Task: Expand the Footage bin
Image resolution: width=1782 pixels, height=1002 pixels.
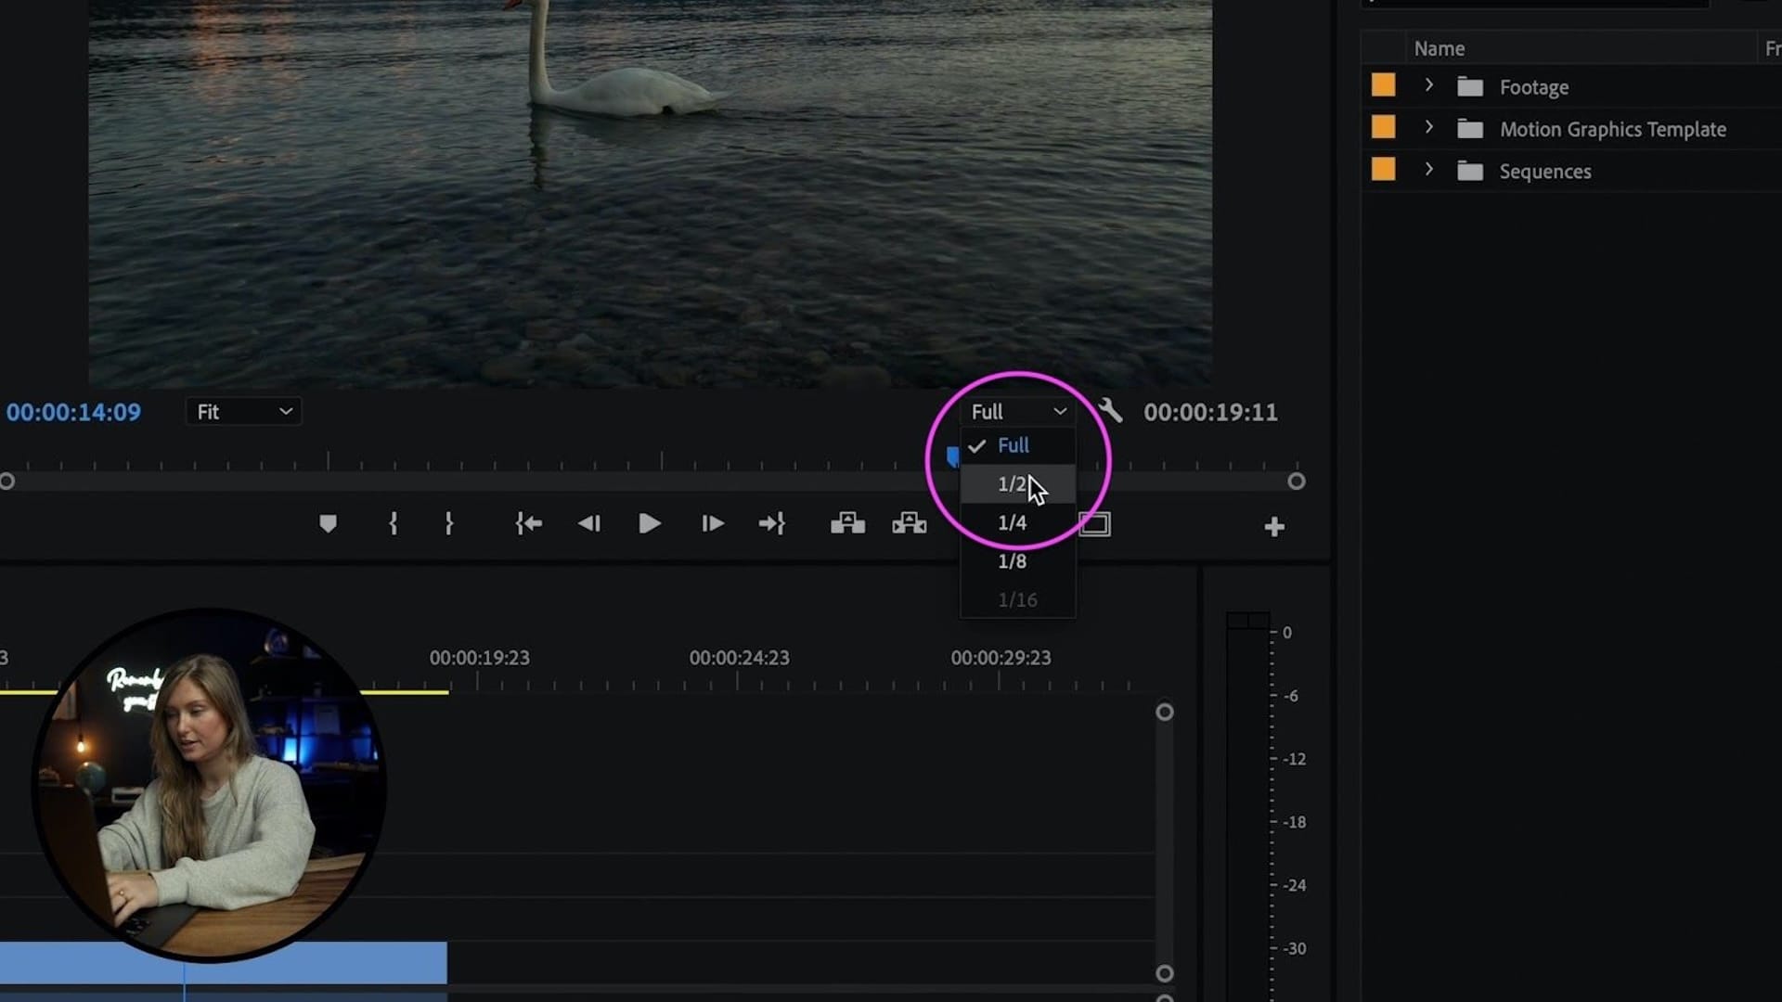Action: coord(1429,84)
